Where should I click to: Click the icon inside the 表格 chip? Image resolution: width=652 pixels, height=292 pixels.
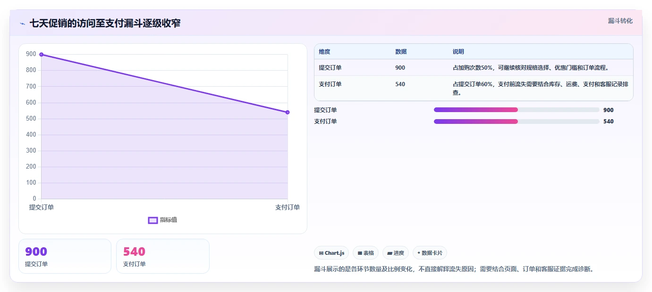tap(360, 253)
